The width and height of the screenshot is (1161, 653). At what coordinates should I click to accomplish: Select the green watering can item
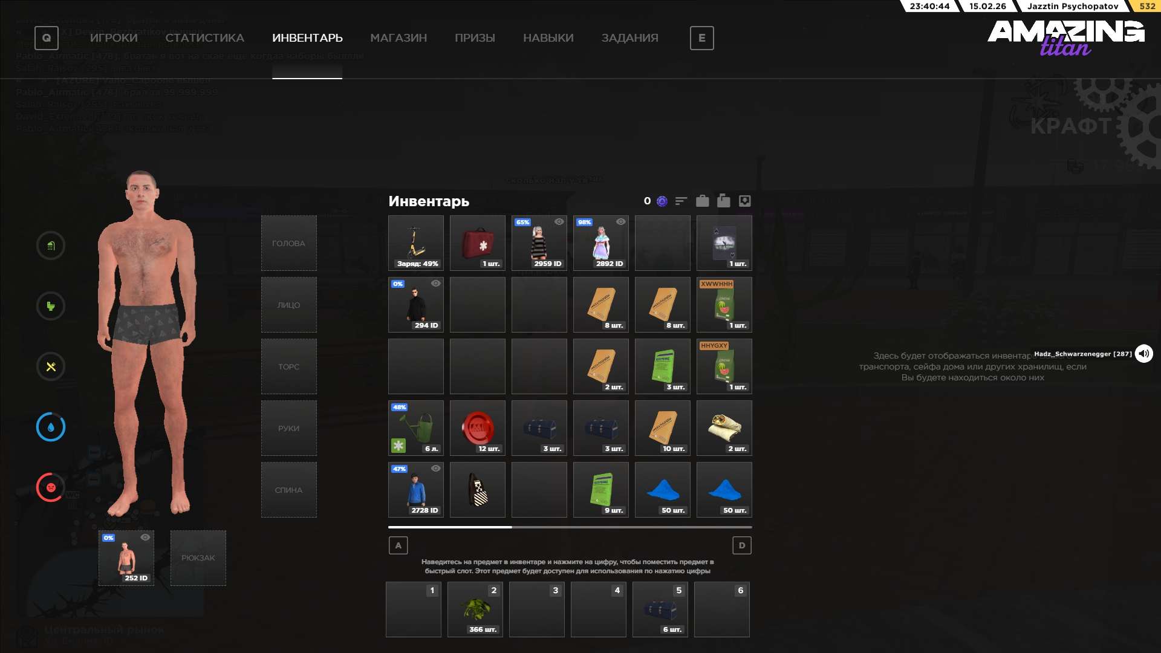click(416, 428)
